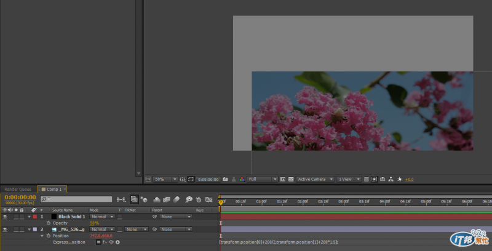
Task: Click the 50% Opacity value
Action: (94, 223)
